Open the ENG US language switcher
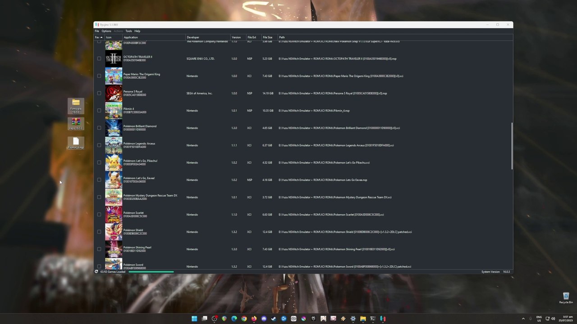 click(539, 319)
